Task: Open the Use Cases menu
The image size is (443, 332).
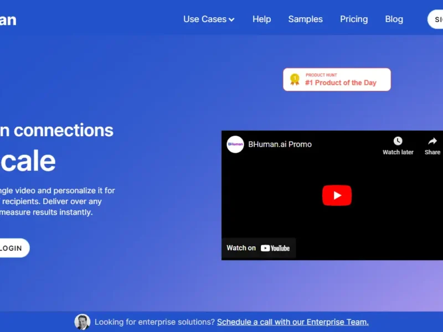Action: pos(205,19)
